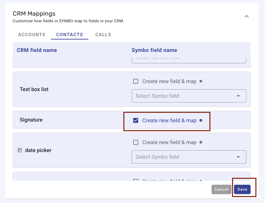The image size is (265, 203).
Task: Switch to the Accounts tab
Action: (x=32, y=34)
